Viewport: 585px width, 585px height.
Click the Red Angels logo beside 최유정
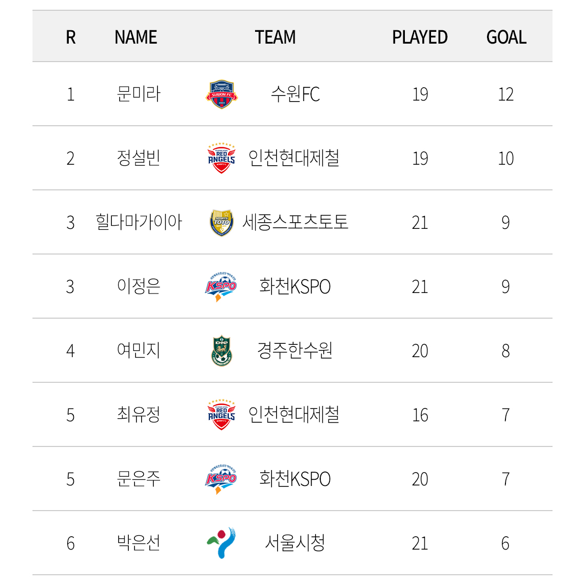point(222,415)
